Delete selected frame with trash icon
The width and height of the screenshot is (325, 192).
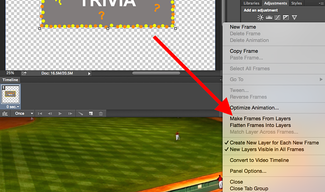[x=101, y=113]
